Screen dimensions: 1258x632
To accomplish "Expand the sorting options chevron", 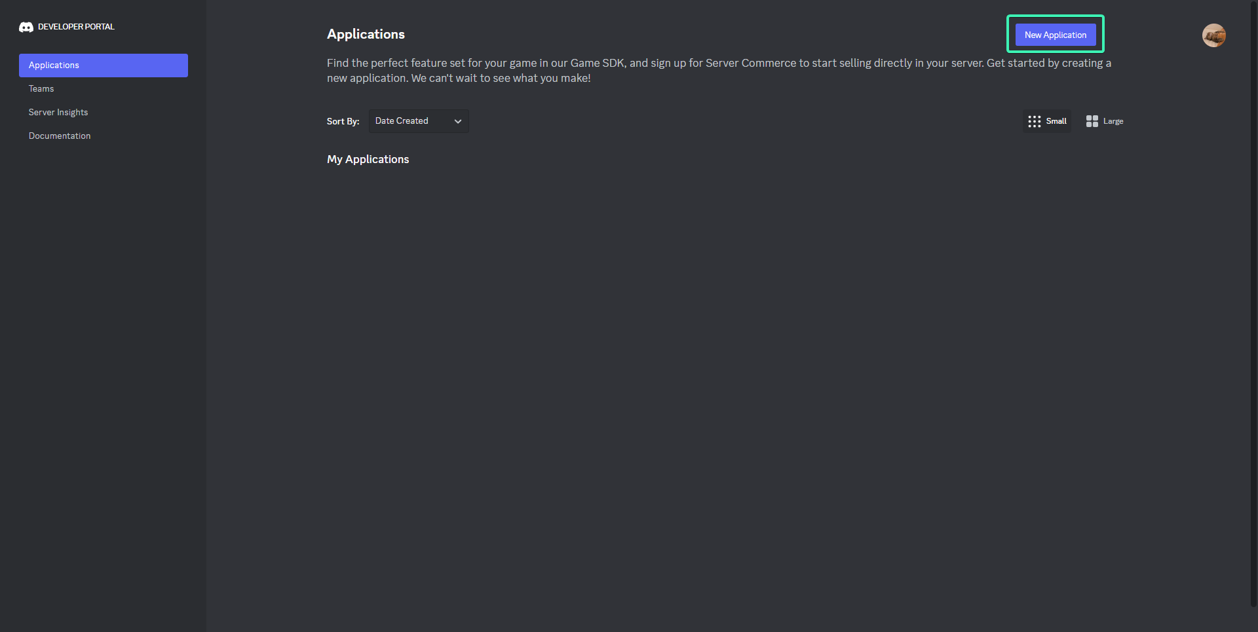I will click(458, 121).
